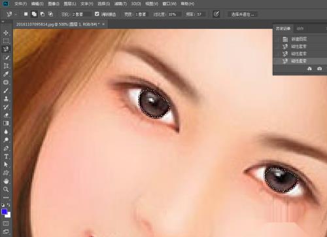Open the 文字(Y) menu

(86, 4)
